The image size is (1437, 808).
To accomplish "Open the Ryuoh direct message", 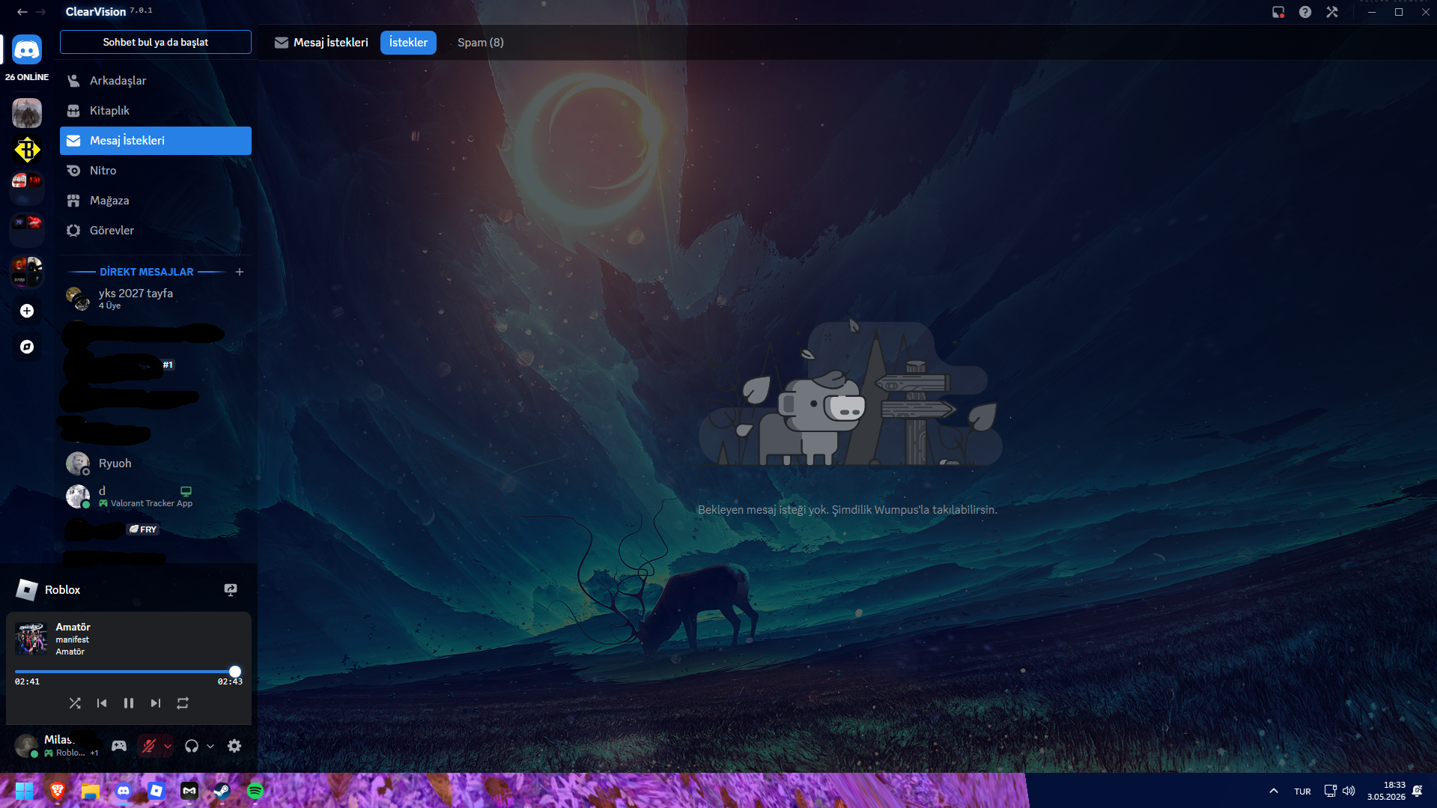I will click(156, 464).
